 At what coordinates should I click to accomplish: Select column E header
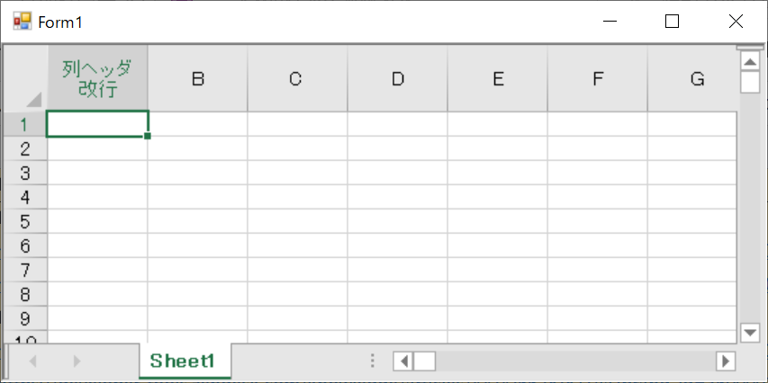[x=498, y=78]
